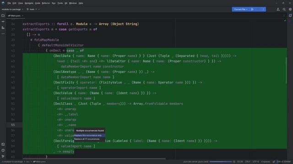Image resolution: width=293 pixels, height=164 pixels.
Task: Click the foldMapModule identifier
Action: click(47, 40)
